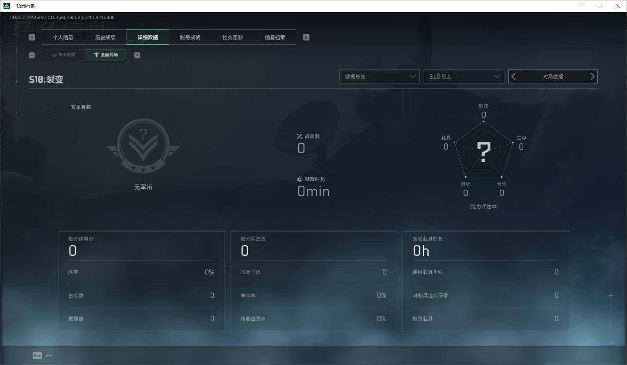The image size is (627, 365).
Task: Click the 救援数 row
Action: click(141, 319)
